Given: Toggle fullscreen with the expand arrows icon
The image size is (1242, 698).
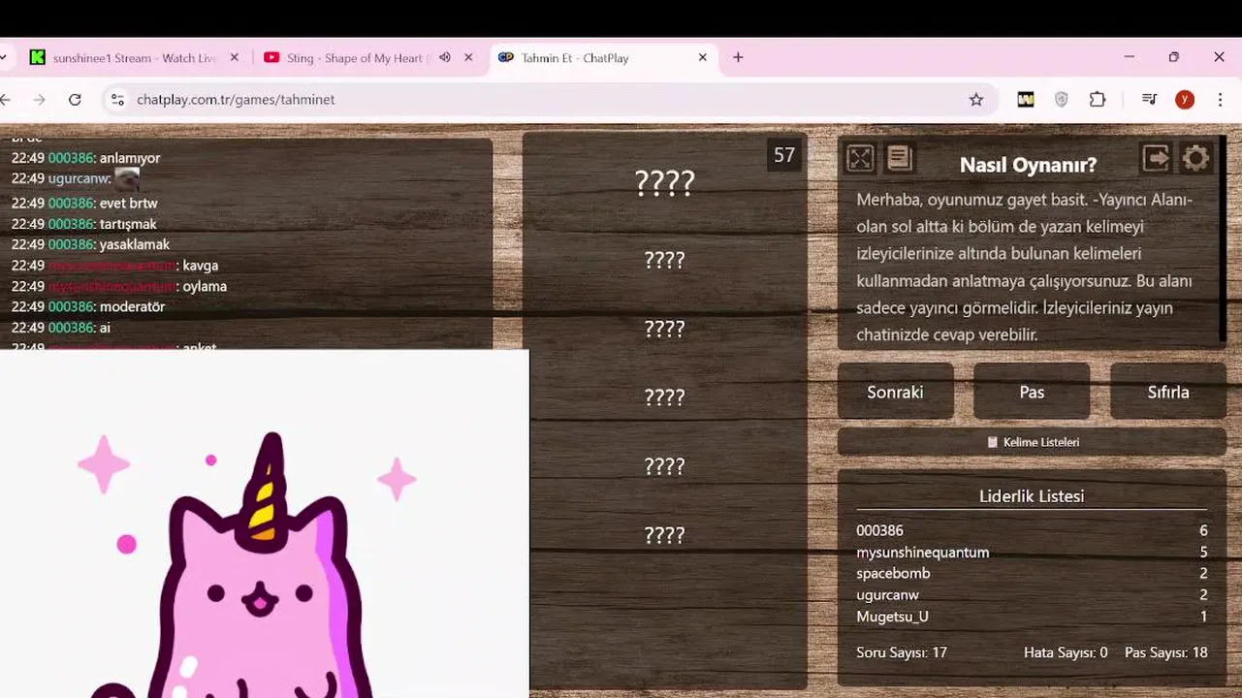Looking at the screenshot, I should pos(860,158).
